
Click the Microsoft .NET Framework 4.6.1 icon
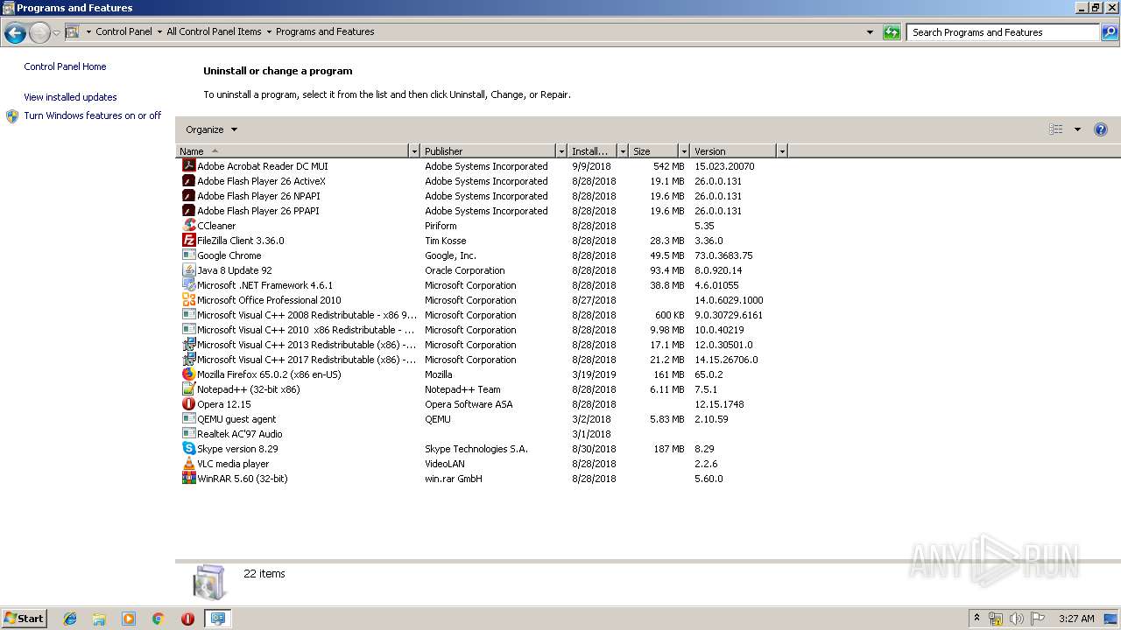[188, 284]
